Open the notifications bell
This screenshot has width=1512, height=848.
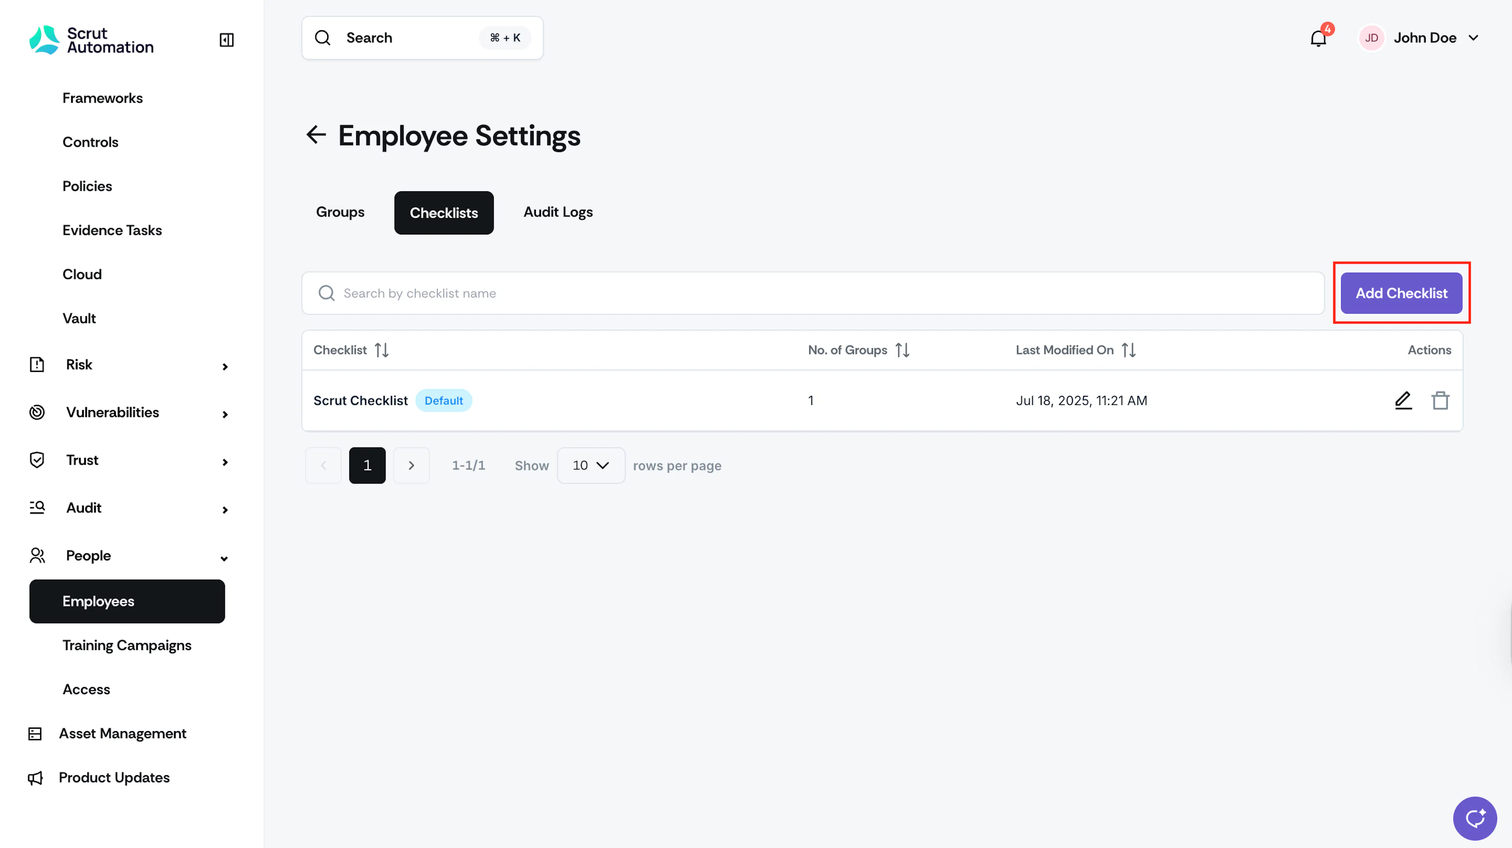tap(1318, 38)
